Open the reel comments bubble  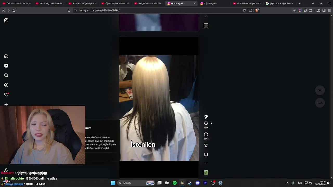point(206,135)
